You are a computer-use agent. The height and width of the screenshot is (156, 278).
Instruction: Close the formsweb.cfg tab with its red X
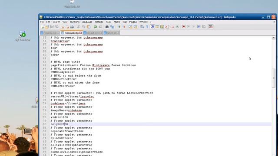[80, 33]
